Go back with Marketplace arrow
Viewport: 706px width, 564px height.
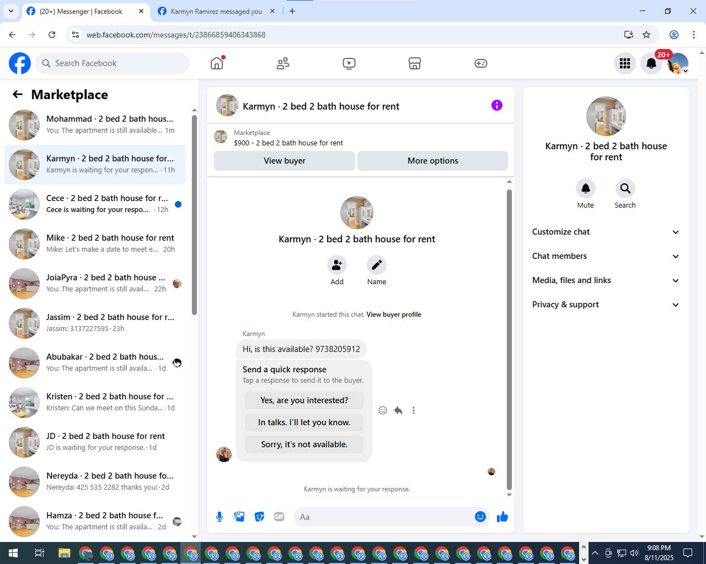(18, 94)
